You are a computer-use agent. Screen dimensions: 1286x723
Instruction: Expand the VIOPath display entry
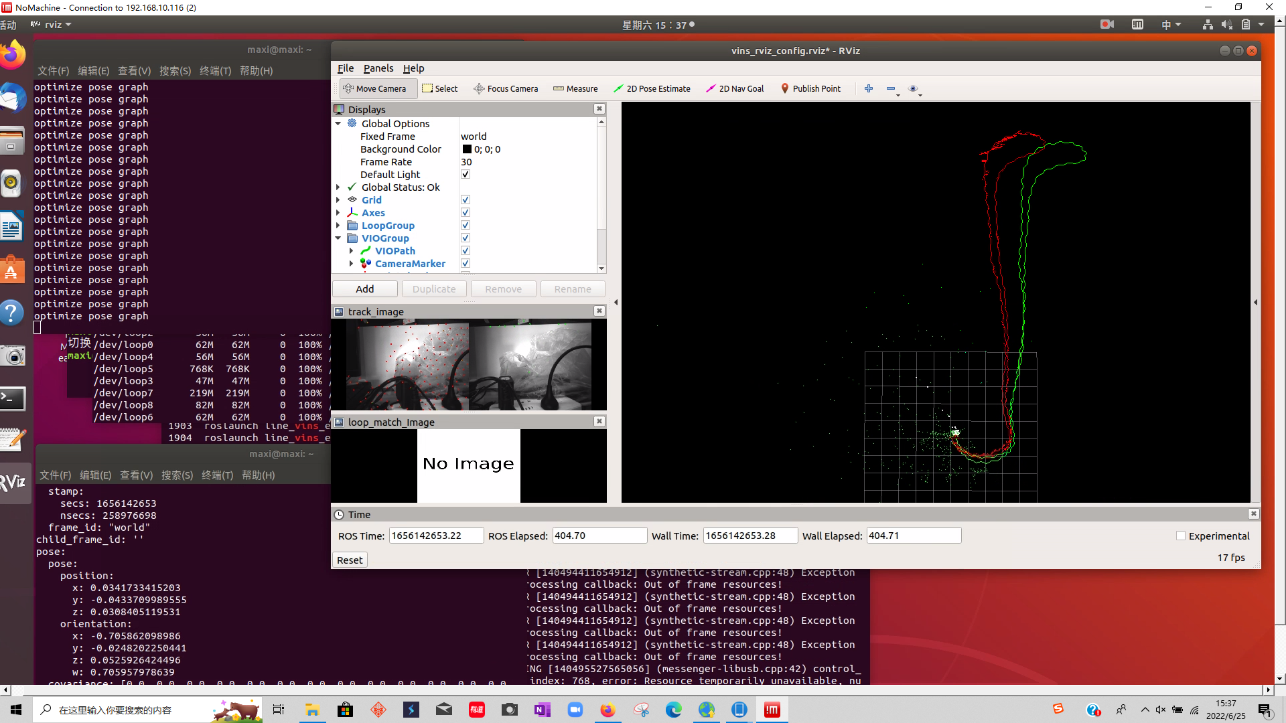click(351, 251)
